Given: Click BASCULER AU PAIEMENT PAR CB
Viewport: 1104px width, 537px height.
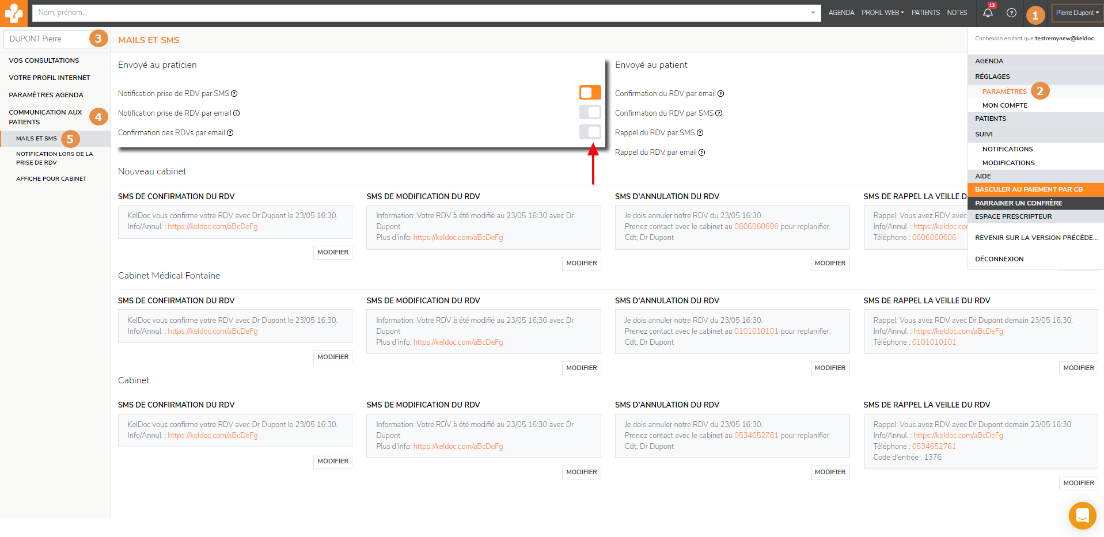Looking at the screenshot, I should [x=1029, y=189].
